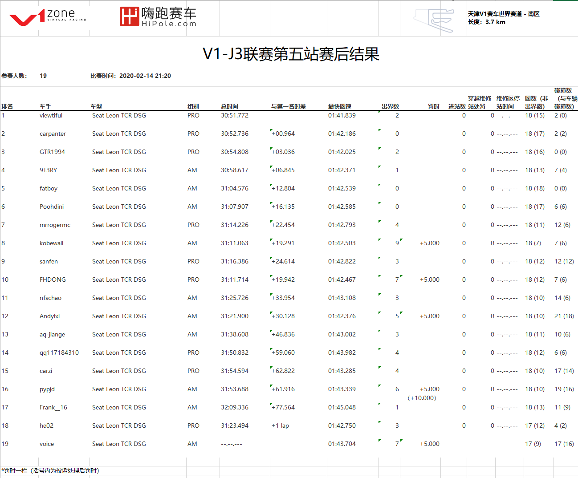The height and width of the screenshot is (478, 578).
Task: Select driver name qq117184310
Action: 59,352
